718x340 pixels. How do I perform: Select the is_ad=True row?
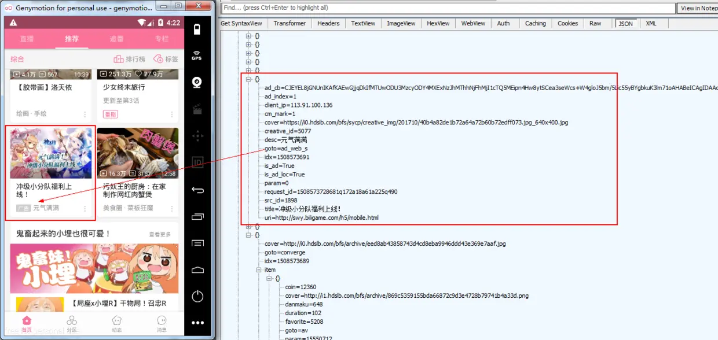click(279, 166)
